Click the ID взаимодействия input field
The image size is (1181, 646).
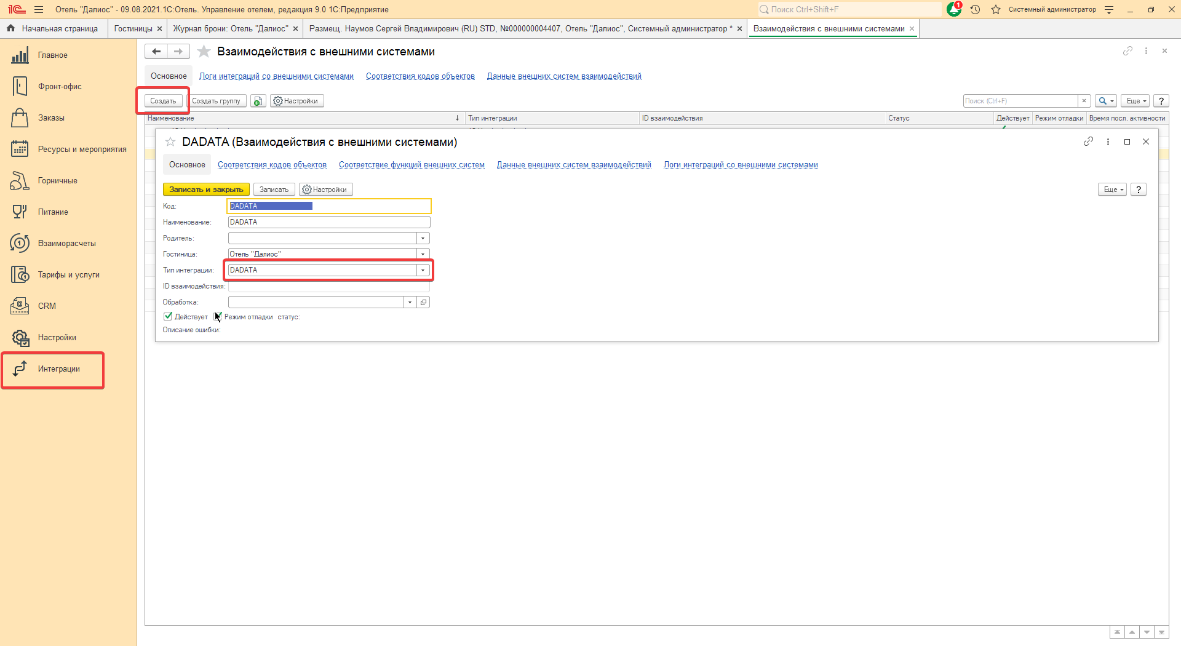pyautogui.click(x=329, y=286)
